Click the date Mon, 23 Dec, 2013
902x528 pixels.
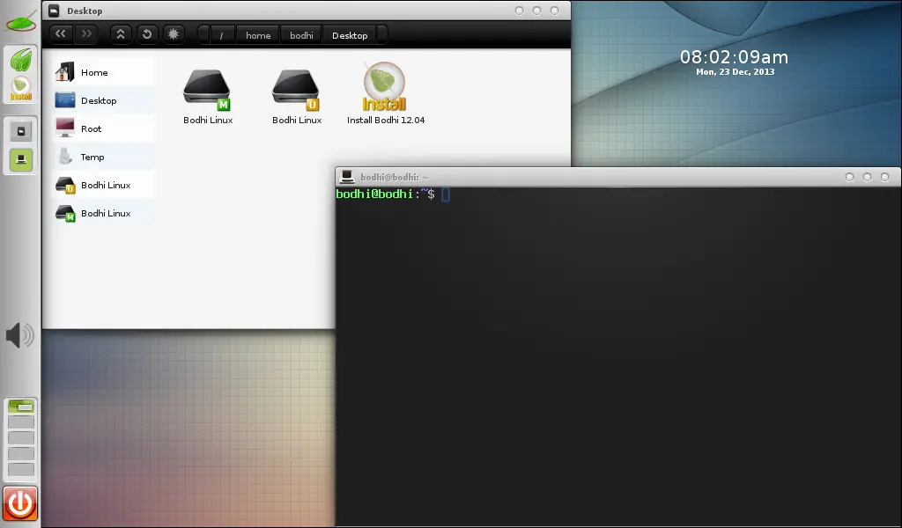coord(736,72)
